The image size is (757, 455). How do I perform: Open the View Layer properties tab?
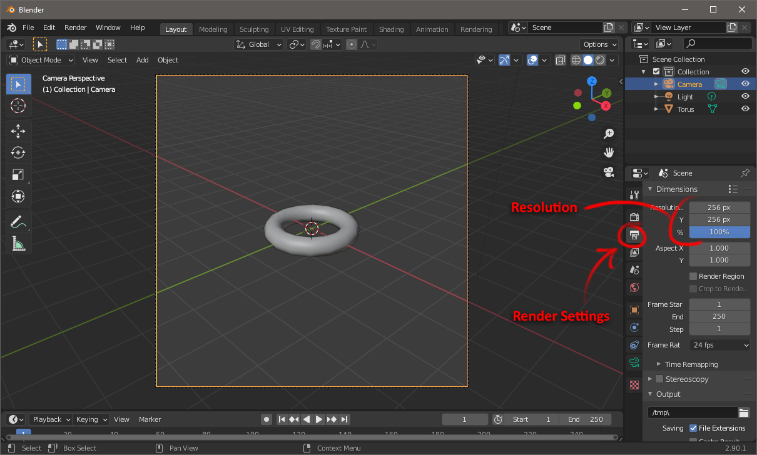634,252
